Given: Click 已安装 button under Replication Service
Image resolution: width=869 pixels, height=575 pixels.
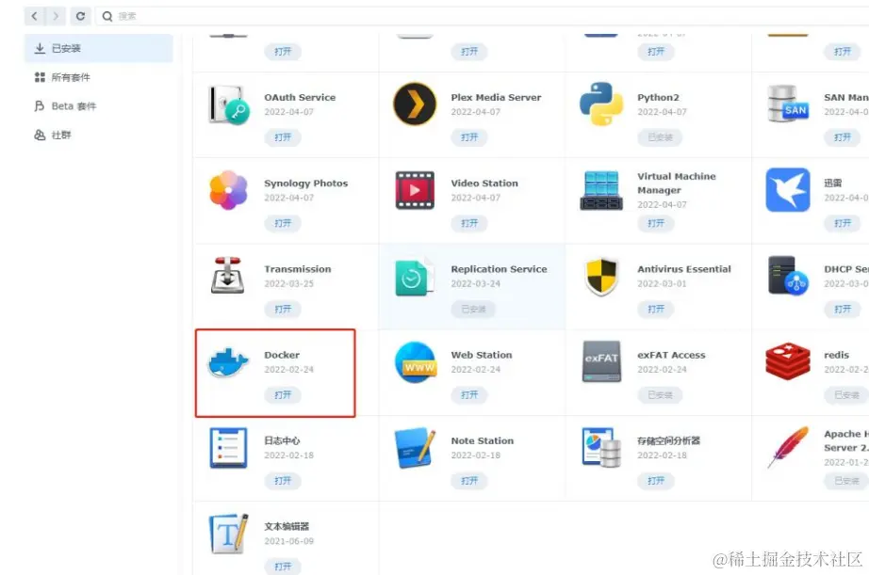Looking at the screenshot, I should (473, 309).
